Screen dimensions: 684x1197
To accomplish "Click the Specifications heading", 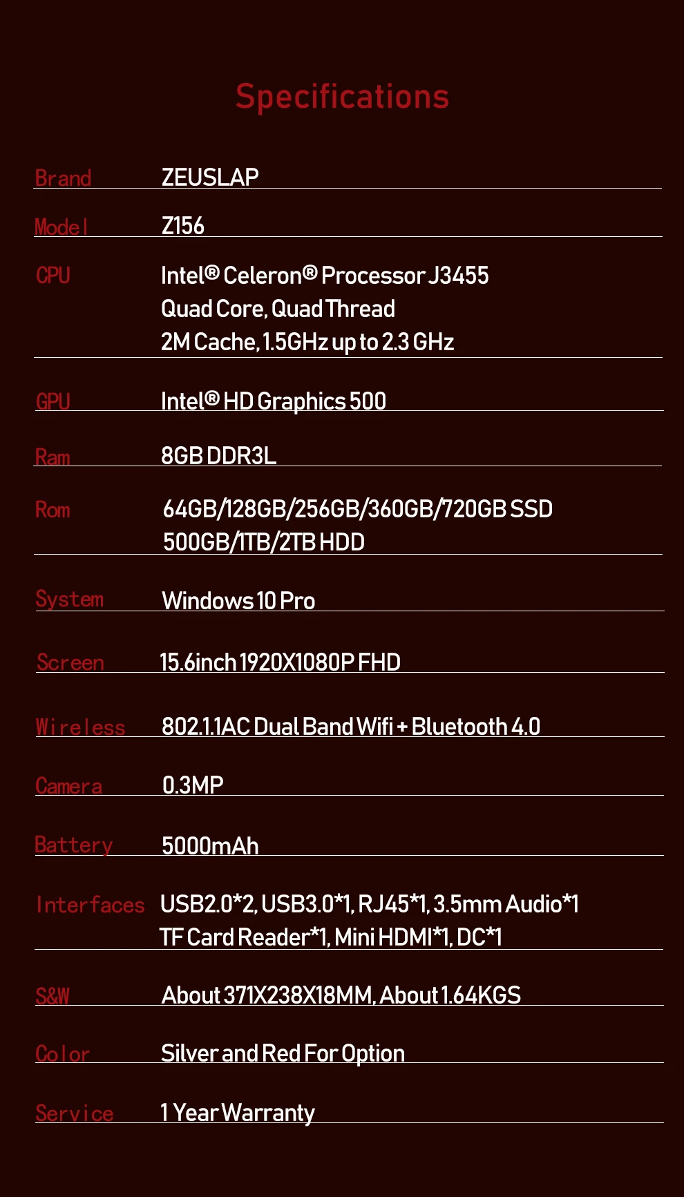I will [342, 97].
